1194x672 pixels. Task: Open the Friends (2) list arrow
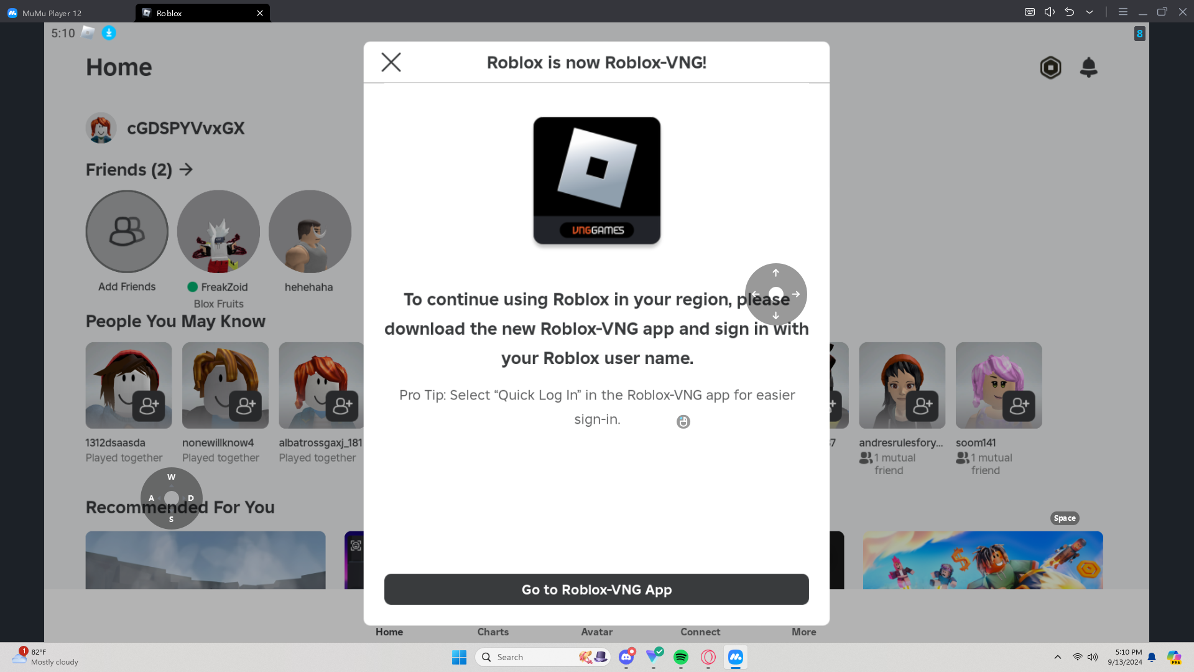[x=186, y=169]
